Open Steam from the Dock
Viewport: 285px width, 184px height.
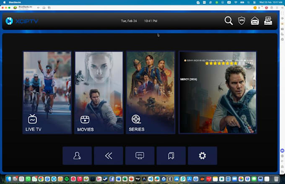click(x=106, y=179)
